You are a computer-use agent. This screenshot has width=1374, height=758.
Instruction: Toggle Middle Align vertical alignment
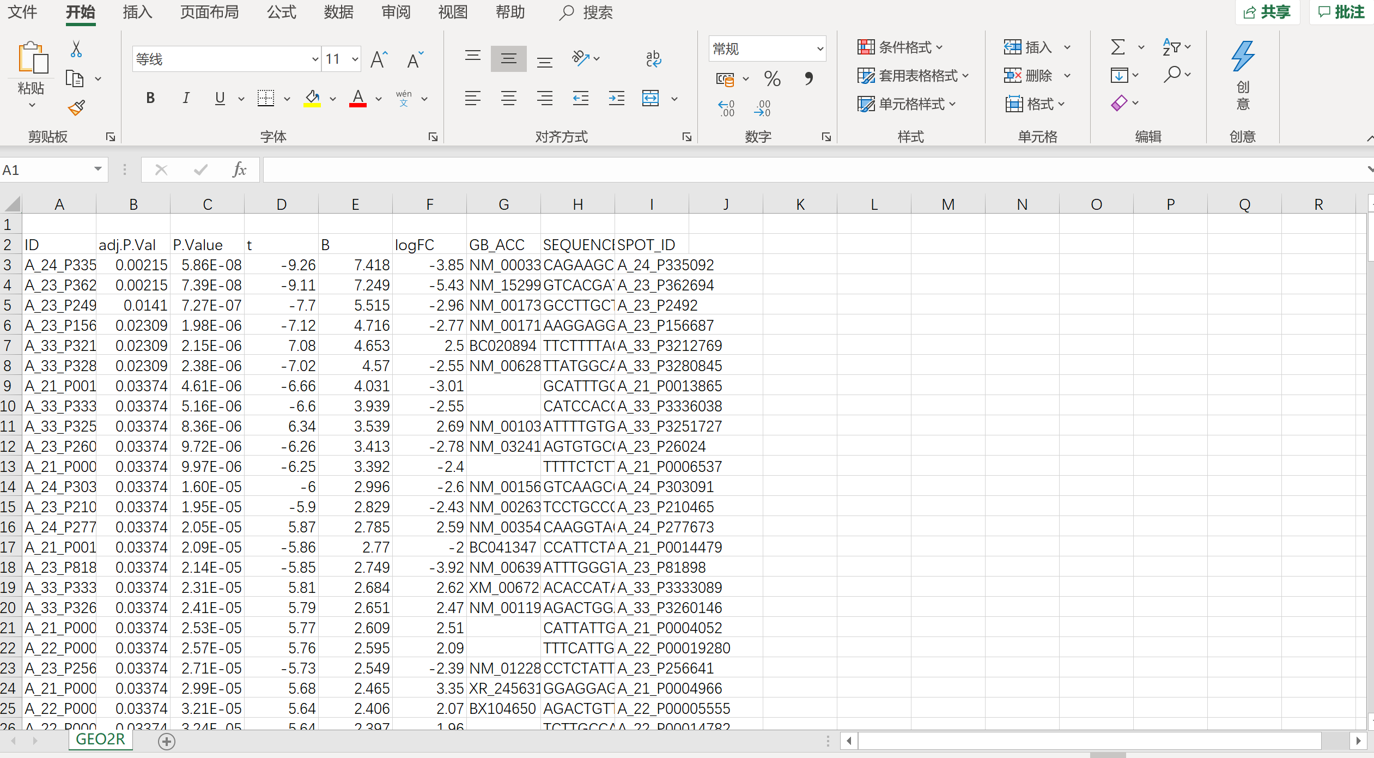point(508,58)
